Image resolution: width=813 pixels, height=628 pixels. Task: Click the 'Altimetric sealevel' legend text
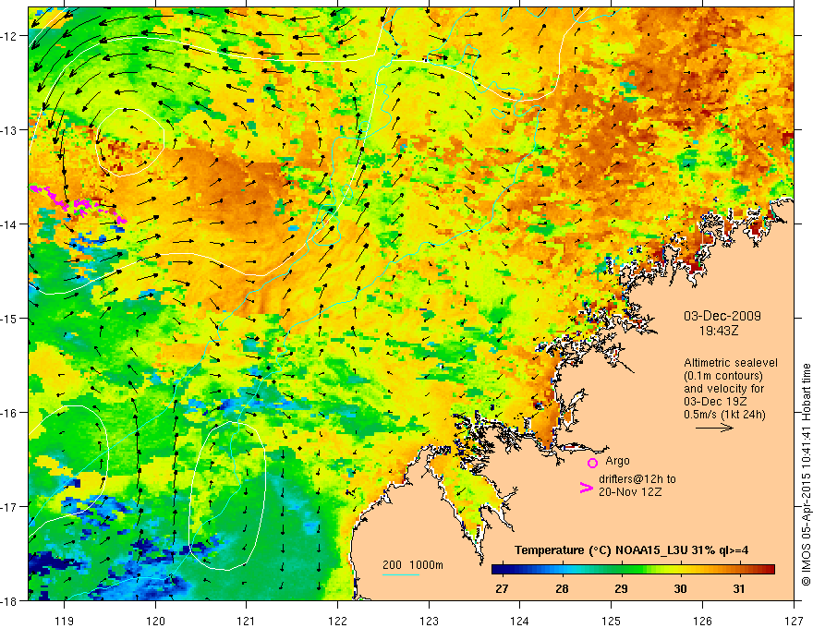(x=731, y=363)
